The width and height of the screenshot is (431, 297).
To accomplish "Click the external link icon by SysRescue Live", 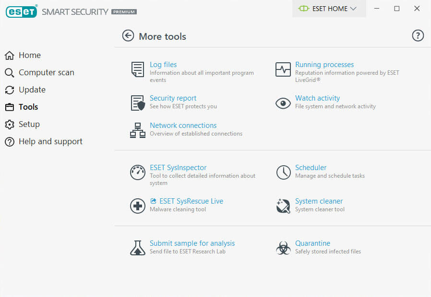I will point(154,201).
